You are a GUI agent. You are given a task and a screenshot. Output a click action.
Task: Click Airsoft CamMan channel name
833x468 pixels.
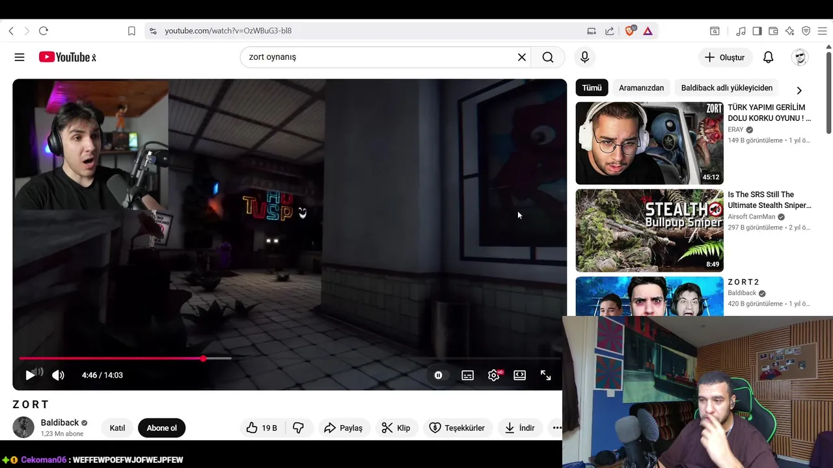click(751, 216)
